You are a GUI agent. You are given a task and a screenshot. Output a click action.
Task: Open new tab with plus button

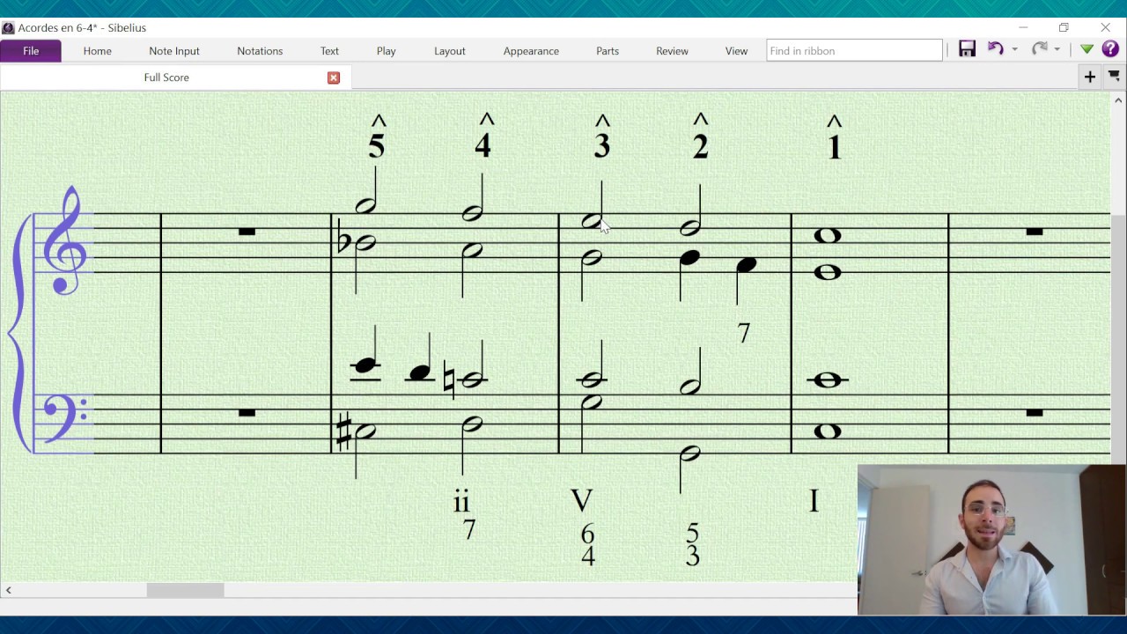coord(1090,77)
